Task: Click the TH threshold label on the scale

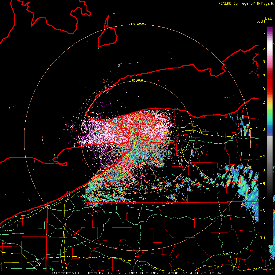Action: pos(262,238)
